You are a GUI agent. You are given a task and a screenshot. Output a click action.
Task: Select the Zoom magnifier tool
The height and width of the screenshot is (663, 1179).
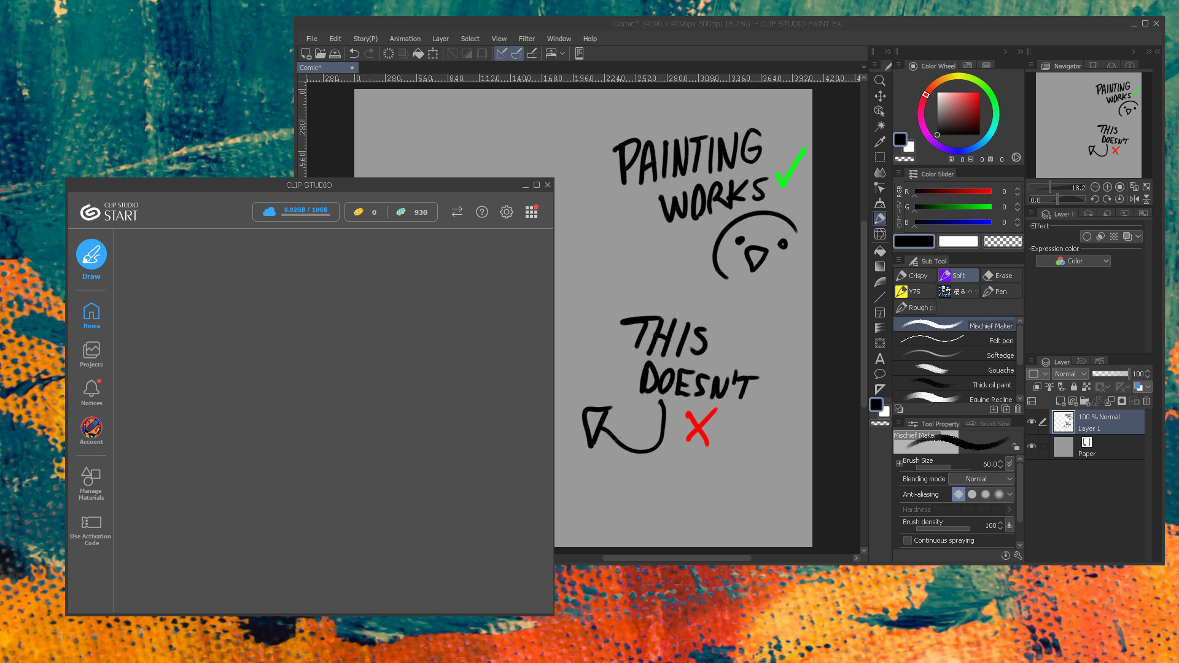(879, 80)
